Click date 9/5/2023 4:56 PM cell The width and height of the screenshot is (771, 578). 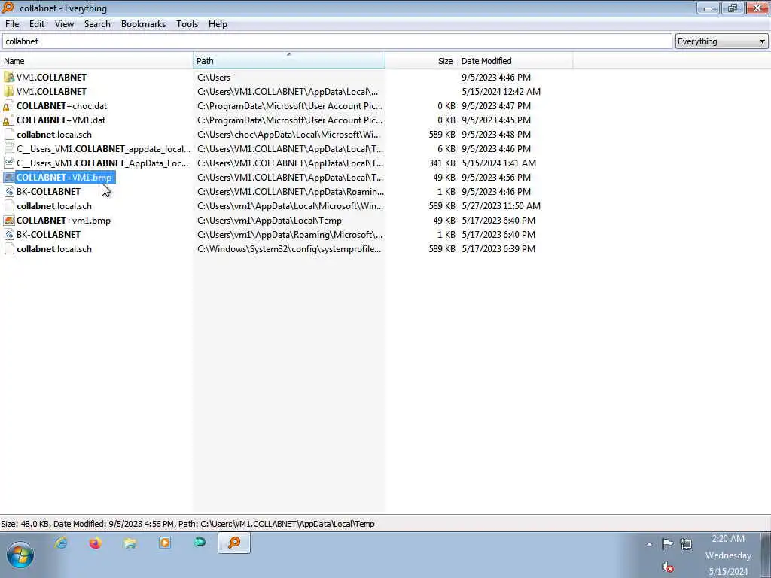[496, 178]
